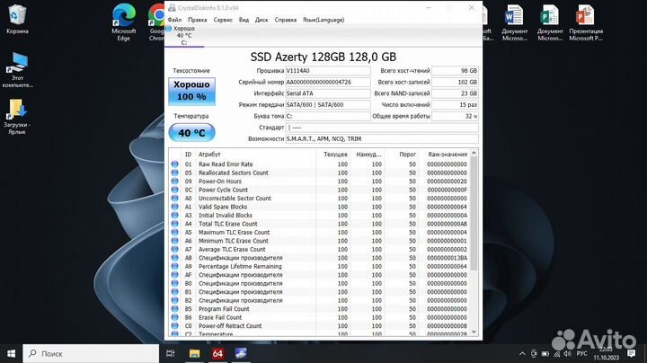Click the Возможности field with S.M.A.R.T.

[x=382, y=138]
